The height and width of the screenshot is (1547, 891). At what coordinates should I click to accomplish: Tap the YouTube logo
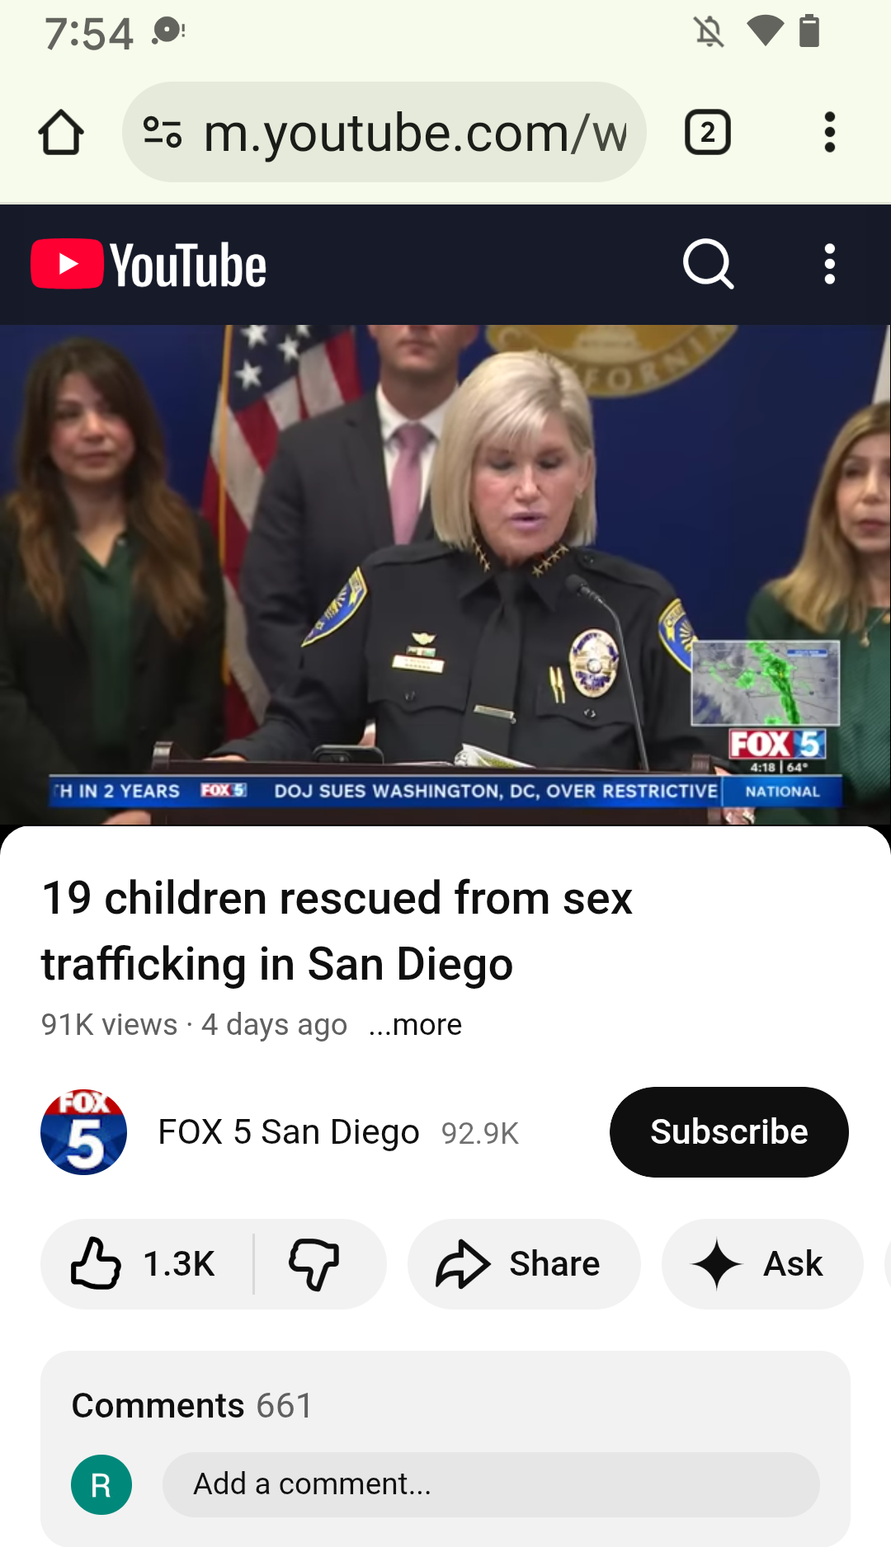coord(148,265)
